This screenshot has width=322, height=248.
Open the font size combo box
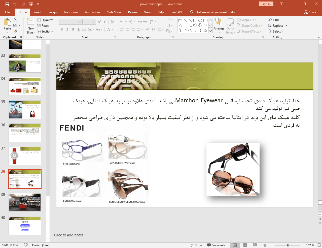click(89, 22)
